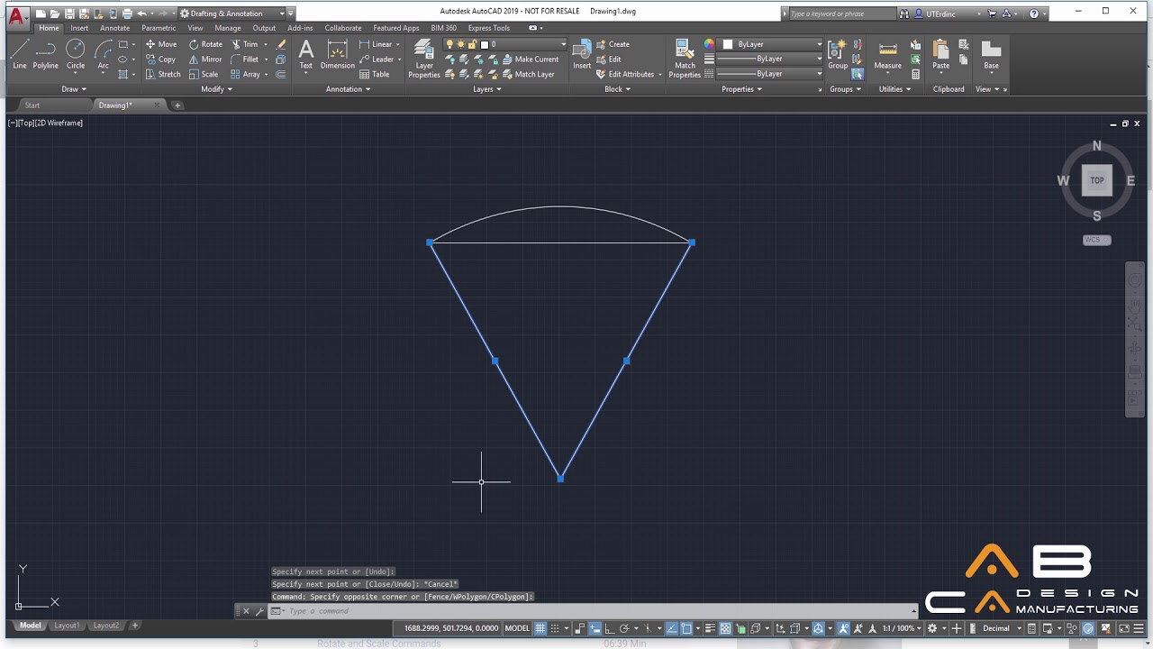This screenshot has width=1153, height=649.
Task: Add a new drawing tab with plus
Action: [x=177, y=105]
